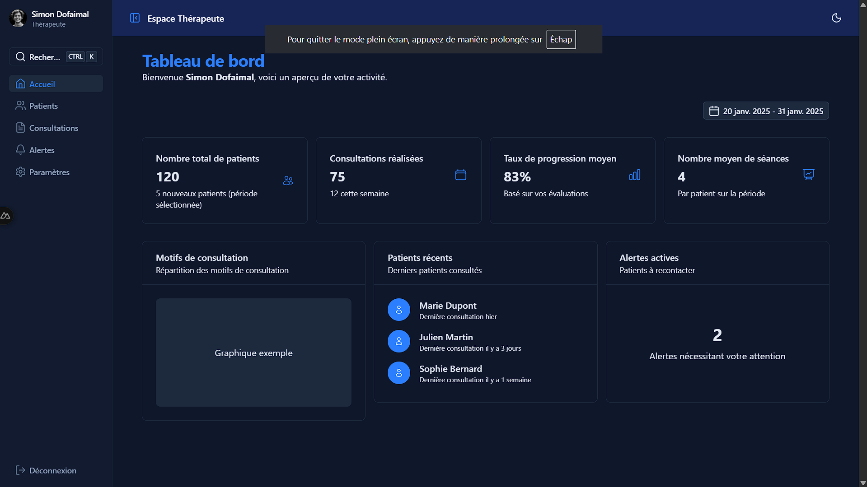This screenshot has height=487, width=867.
Task: Click the search magnifier icon
Action: 20,57
